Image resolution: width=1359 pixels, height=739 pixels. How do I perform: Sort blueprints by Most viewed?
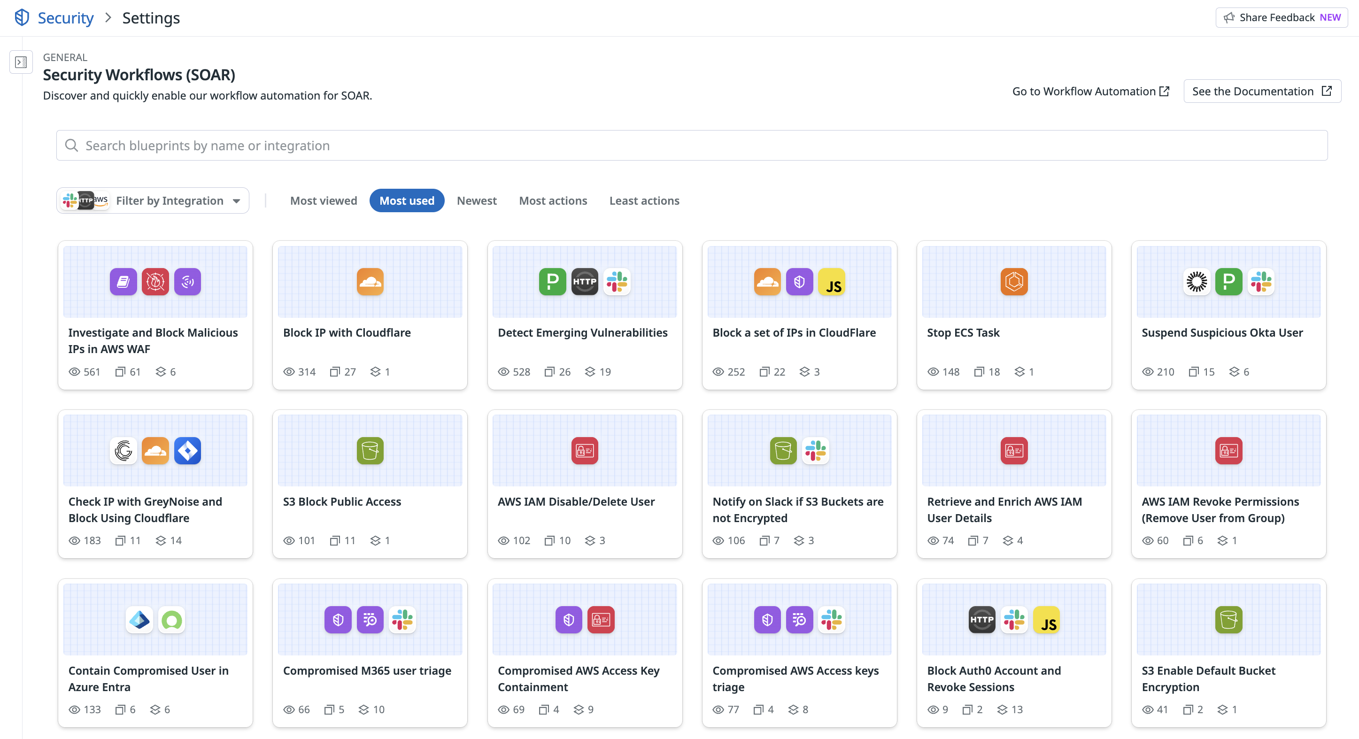coord(324,200)
